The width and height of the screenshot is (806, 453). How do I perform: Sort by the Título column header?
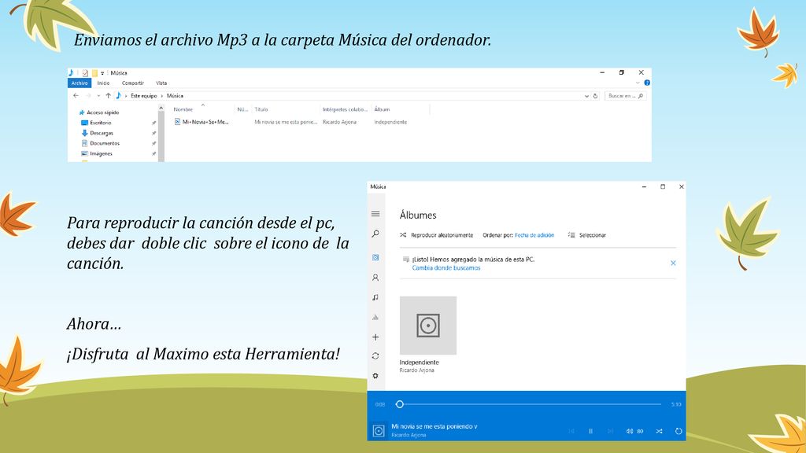pos(261,109)
